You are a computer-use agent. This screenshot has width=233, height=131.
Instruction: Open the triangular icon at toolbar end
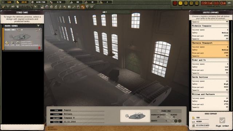tap(92, 7)
